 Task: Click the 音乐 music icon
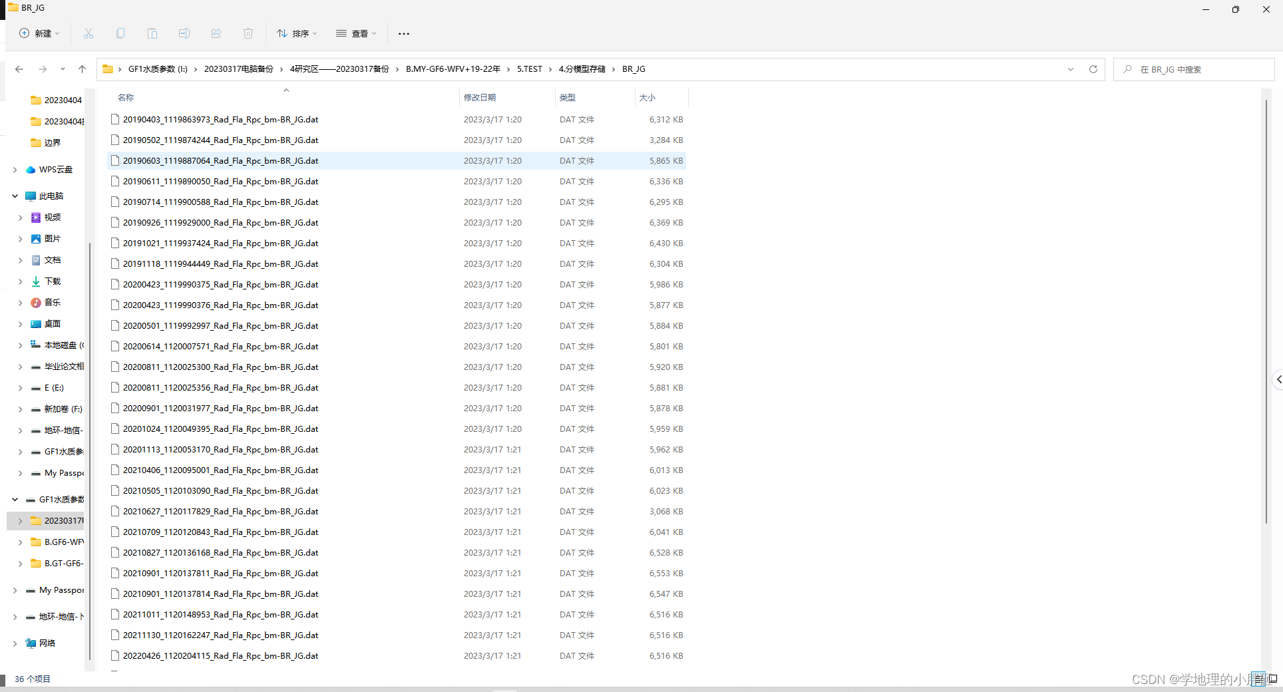tap(36, 303)
